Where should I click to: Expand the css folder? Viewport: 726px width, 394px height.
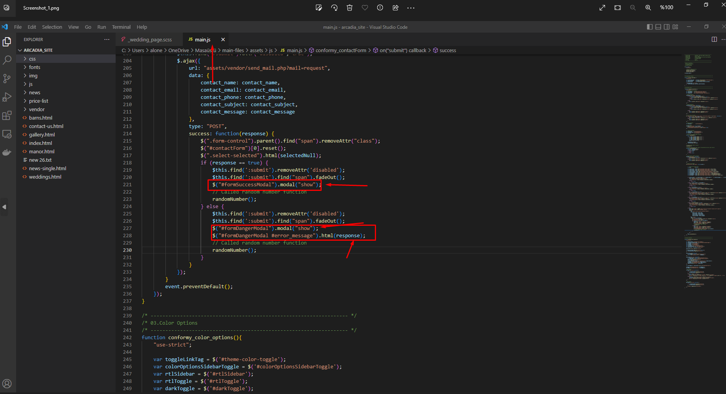click(x=66, y=59)
